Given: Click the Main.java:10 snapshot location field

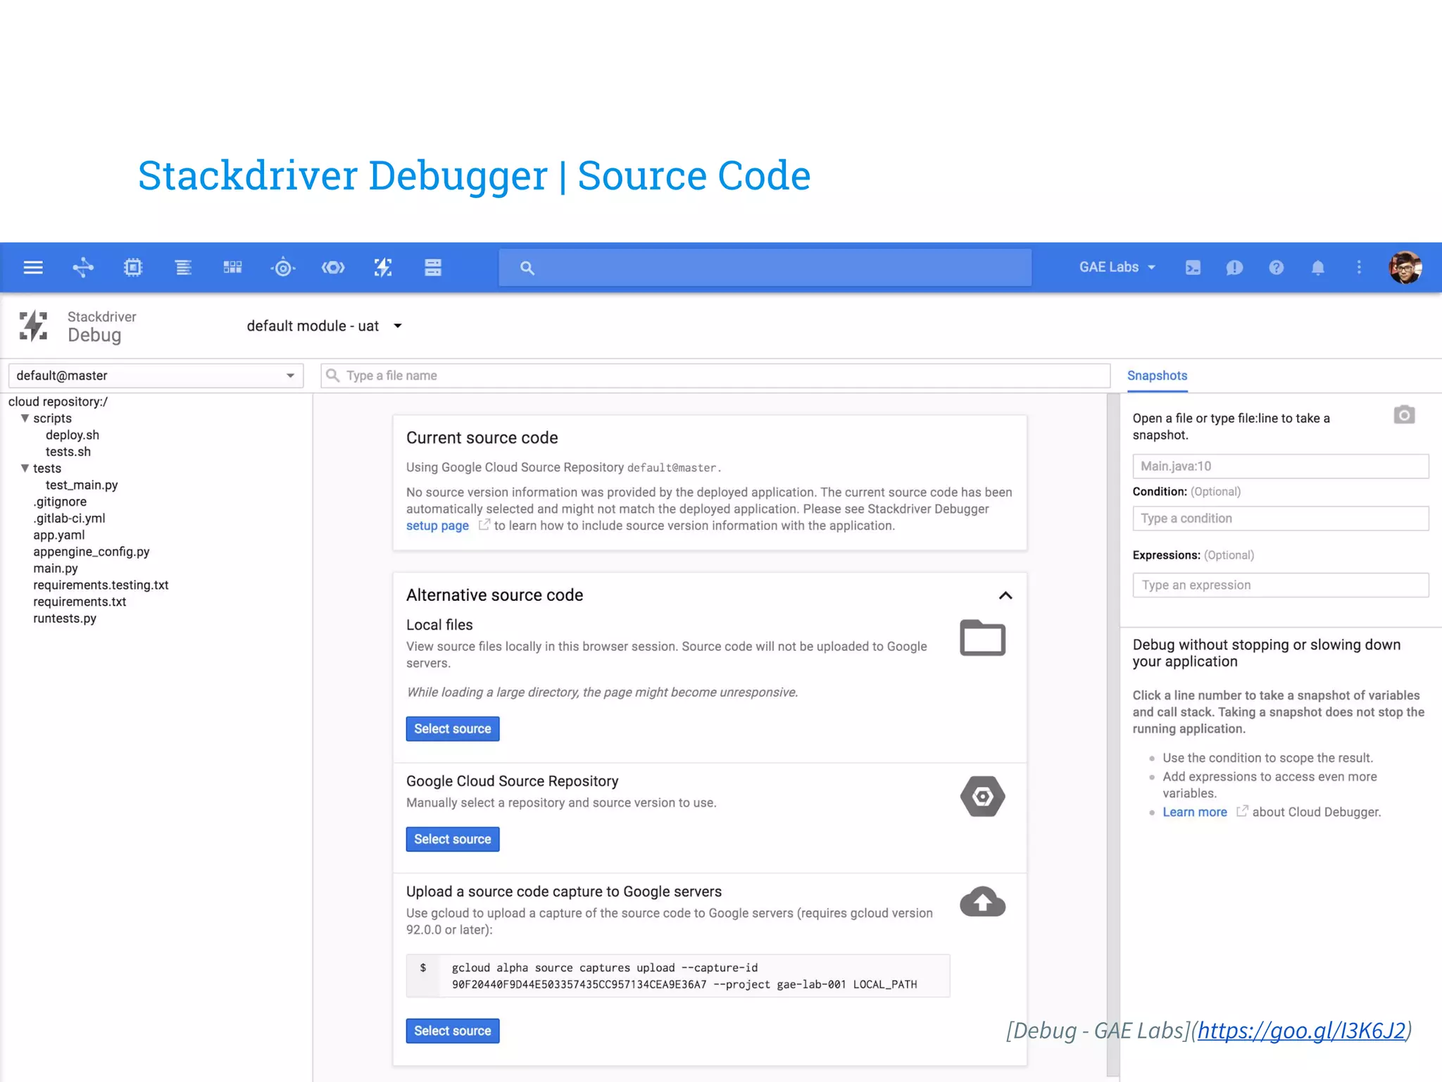Looking at the screenshot, I should click(1280, 466).
